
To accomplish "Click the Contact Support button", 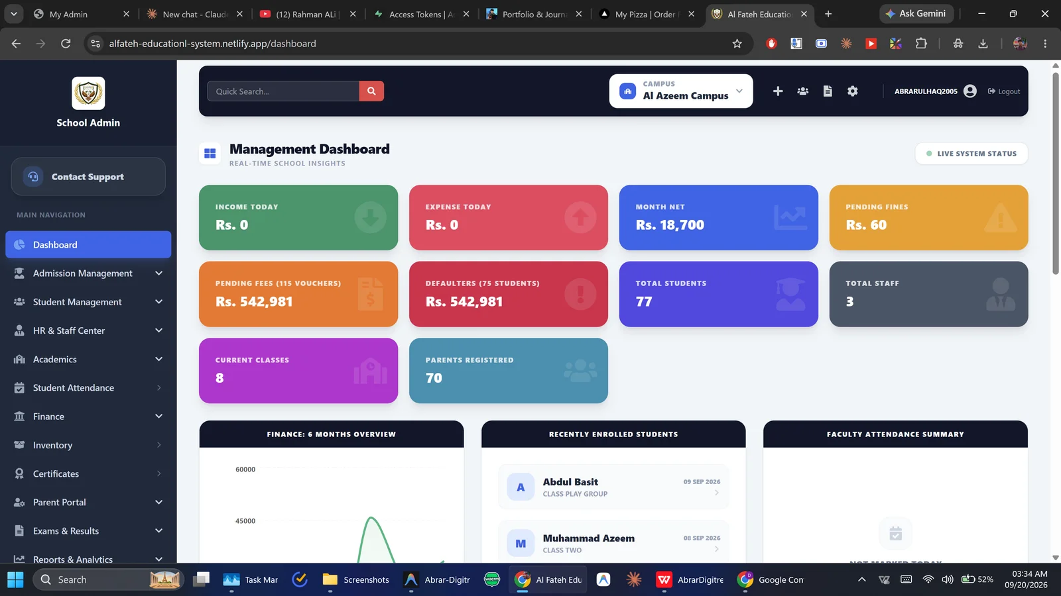I will 88,177.
